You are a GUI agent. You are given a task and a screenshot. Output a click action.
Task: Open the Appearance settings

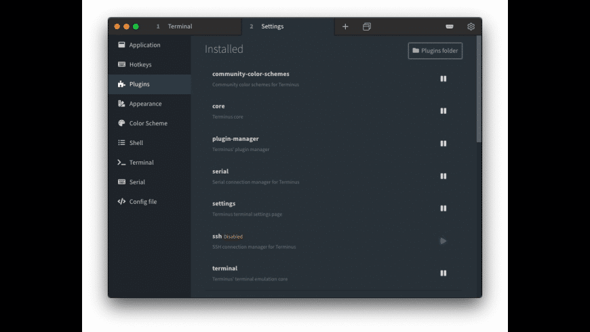[x=149, y=104]
